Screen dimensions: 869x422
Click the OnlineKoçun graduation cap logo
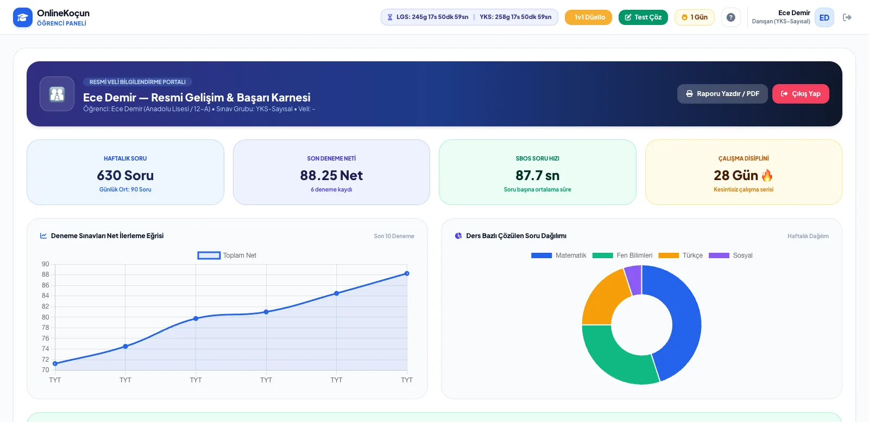(x=23, y=17)
